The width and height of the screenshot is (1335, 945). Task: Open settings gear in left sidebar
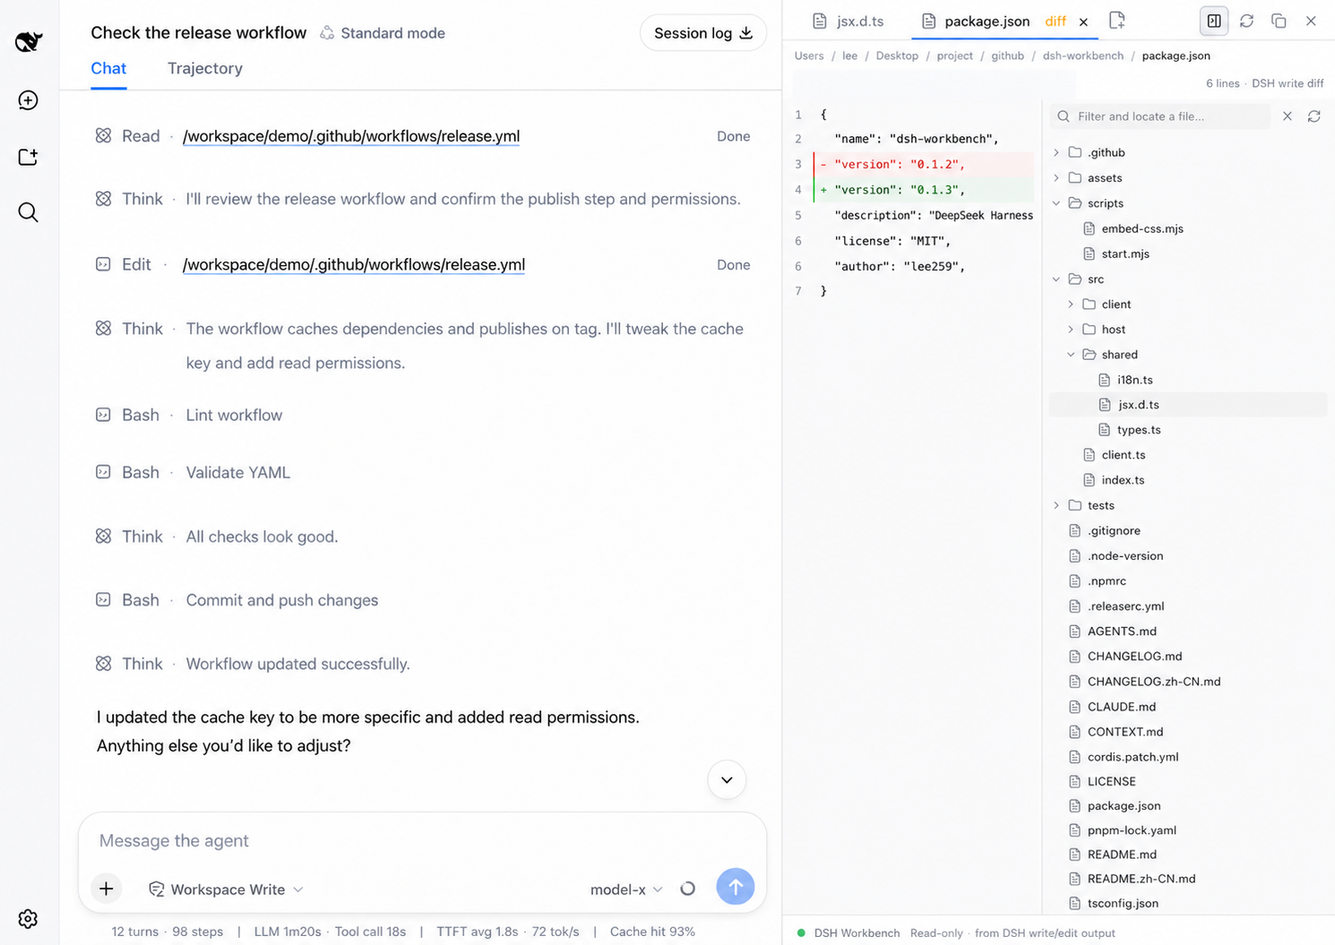(29, 919)
